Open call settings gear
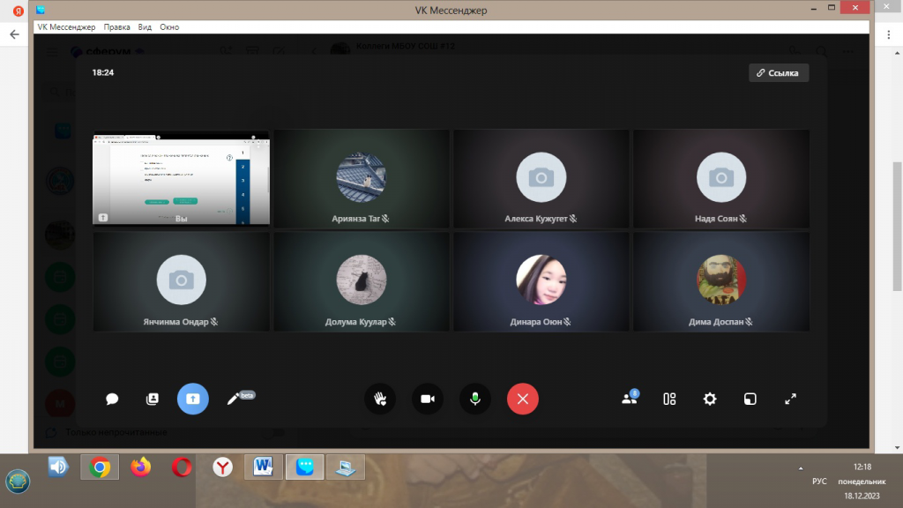 tap(710, 399)
